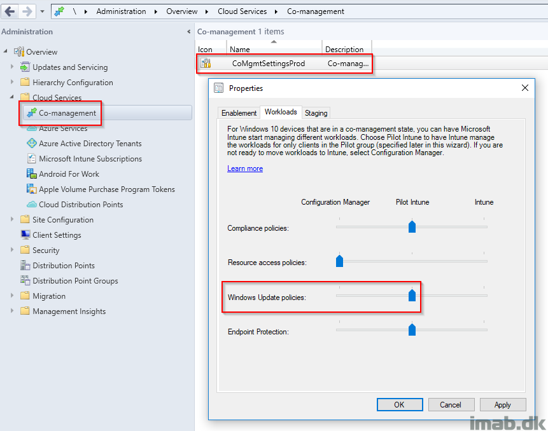
Task: Collapse the Cloud Services node
Action: tap(12, 97)
